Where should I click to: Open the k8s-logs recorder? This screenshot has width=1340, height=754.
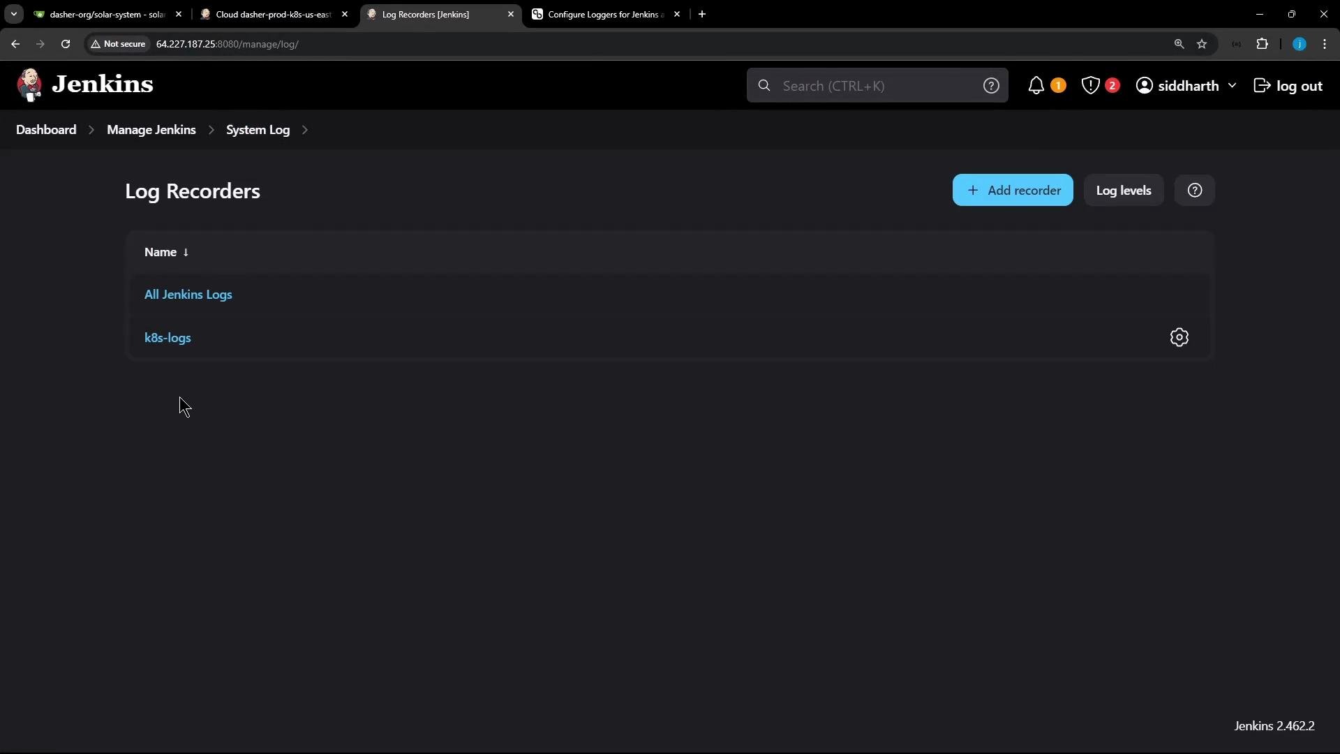point(167,338)
